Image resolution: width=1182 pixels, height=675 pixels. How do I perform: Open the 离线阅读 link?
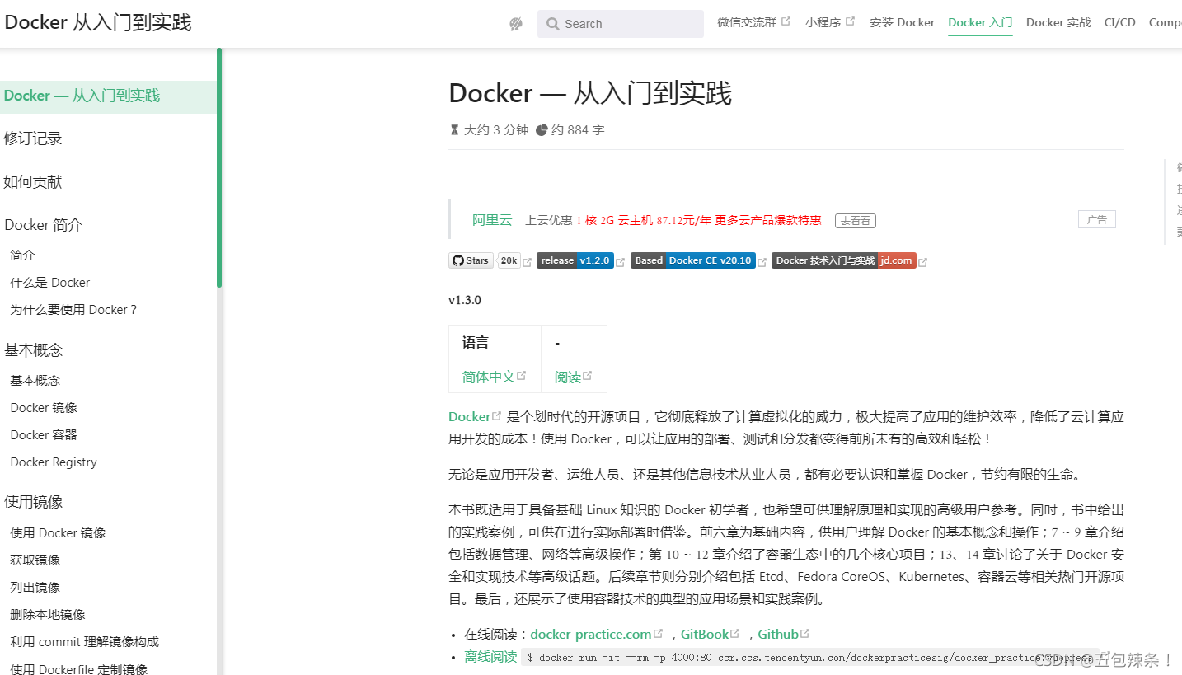490,657
